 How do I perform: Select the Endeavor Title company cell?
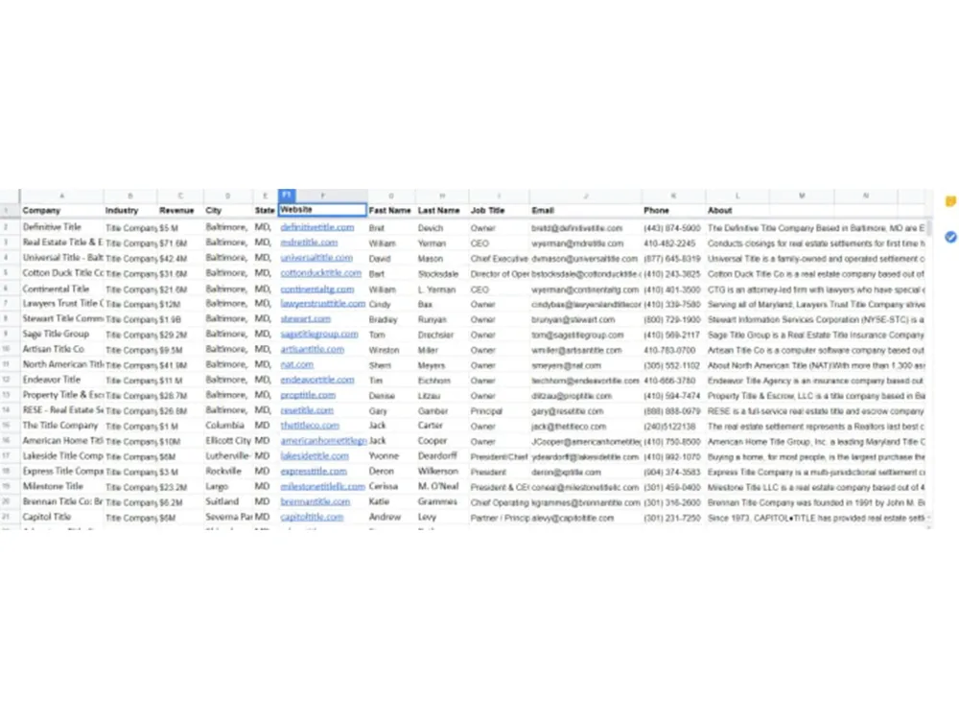pos(61,380)
